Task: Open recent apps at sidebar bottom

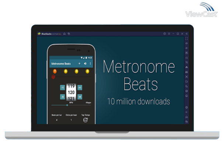Action: tap(187, 122)
